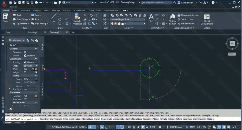Click the Circle draw tool
This screenshot has width=242, height=130.
60,19
